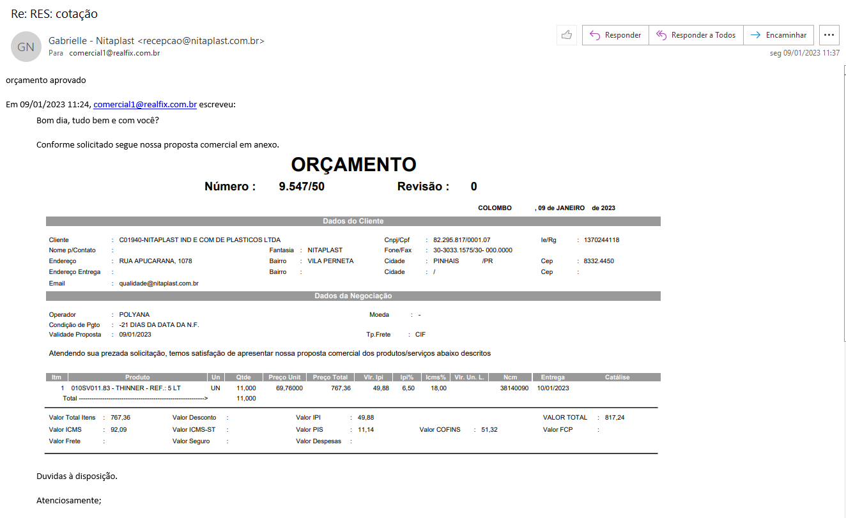Forward the email using Encaminhar
The height and width of the screenshot is (518, 846).
[x=778, y=35]
